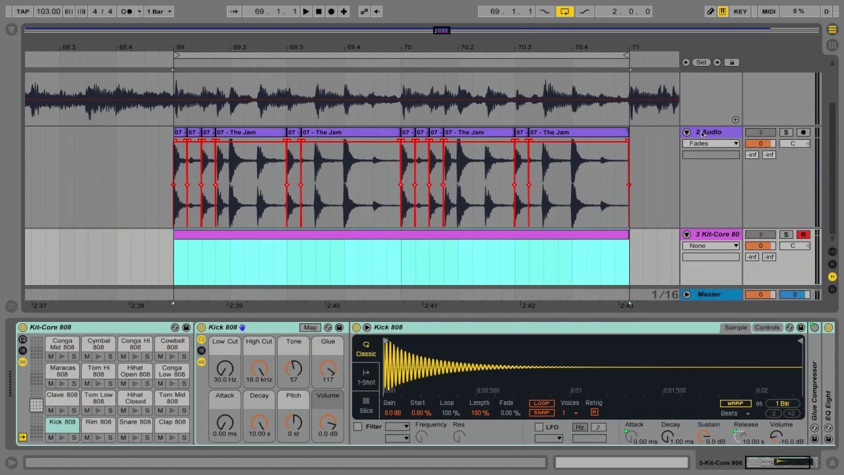Toggle the Kit-Core 808 device activator
Image resolution: width=844 pixels, height=475 pixels.
coord(23,327)
